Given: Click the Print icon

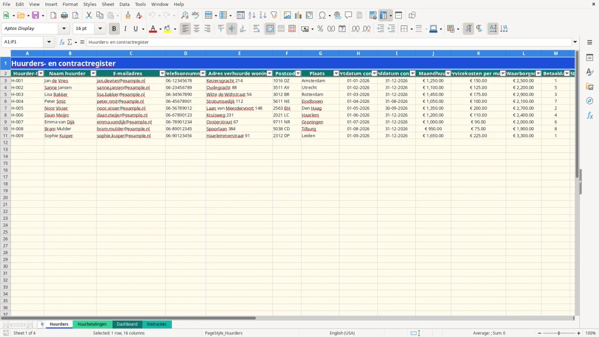Looking at the screenshot, I should tap(64, 15).
